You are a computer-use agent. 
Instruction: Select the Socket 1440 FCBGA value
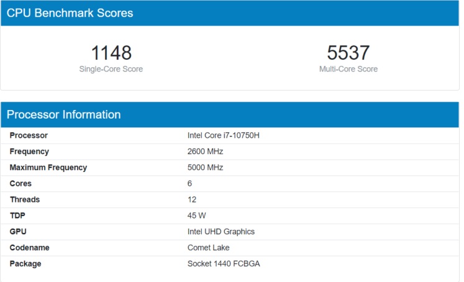point(224,263)
